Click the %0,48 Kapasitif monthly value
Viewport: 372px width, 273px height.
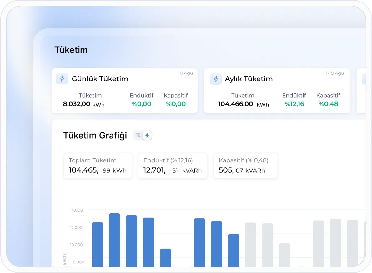pos(328,104)
